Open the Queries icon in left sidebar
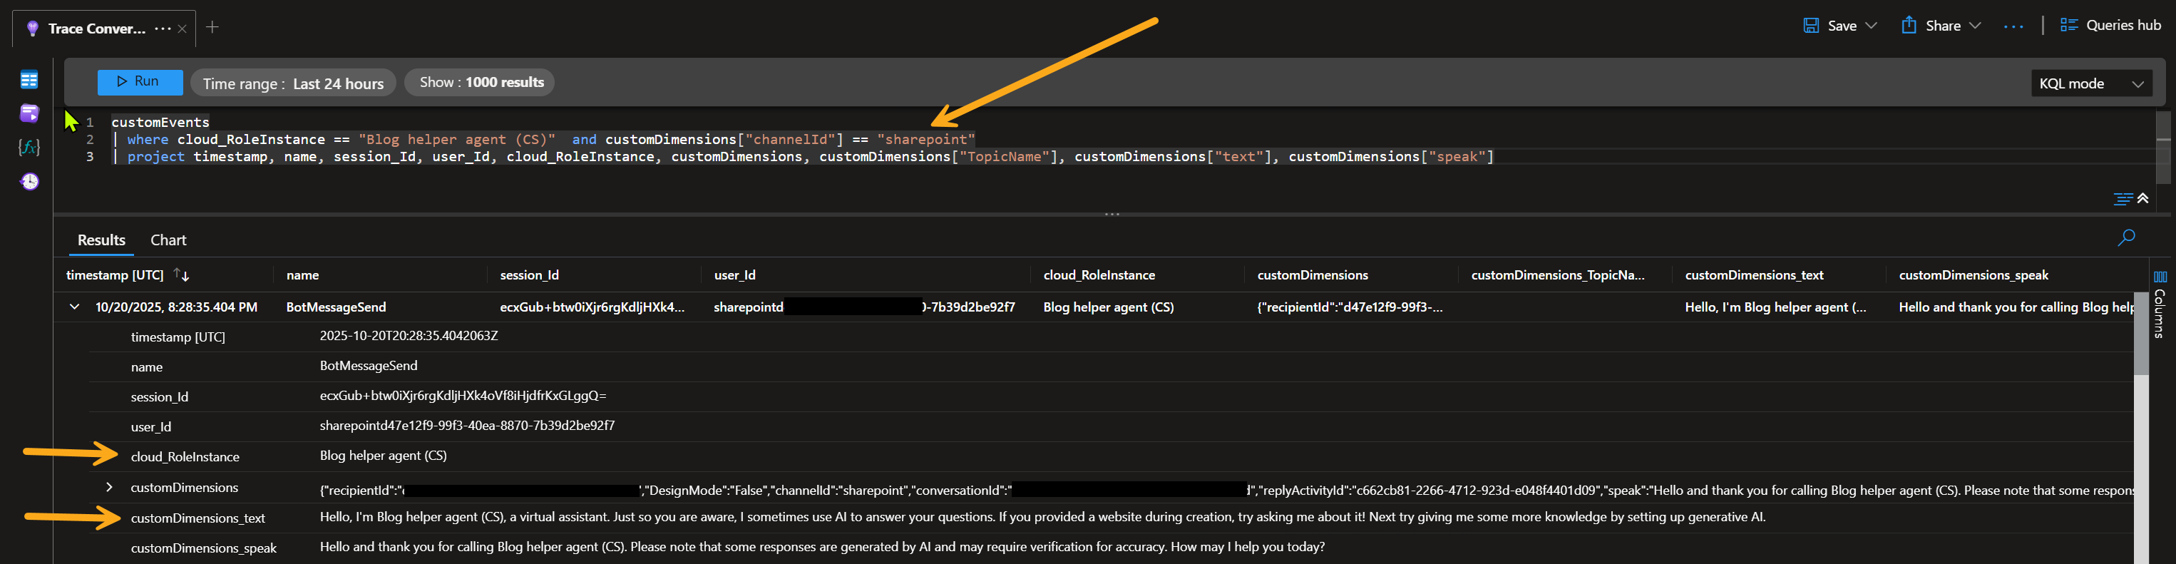 pos(29,113)
